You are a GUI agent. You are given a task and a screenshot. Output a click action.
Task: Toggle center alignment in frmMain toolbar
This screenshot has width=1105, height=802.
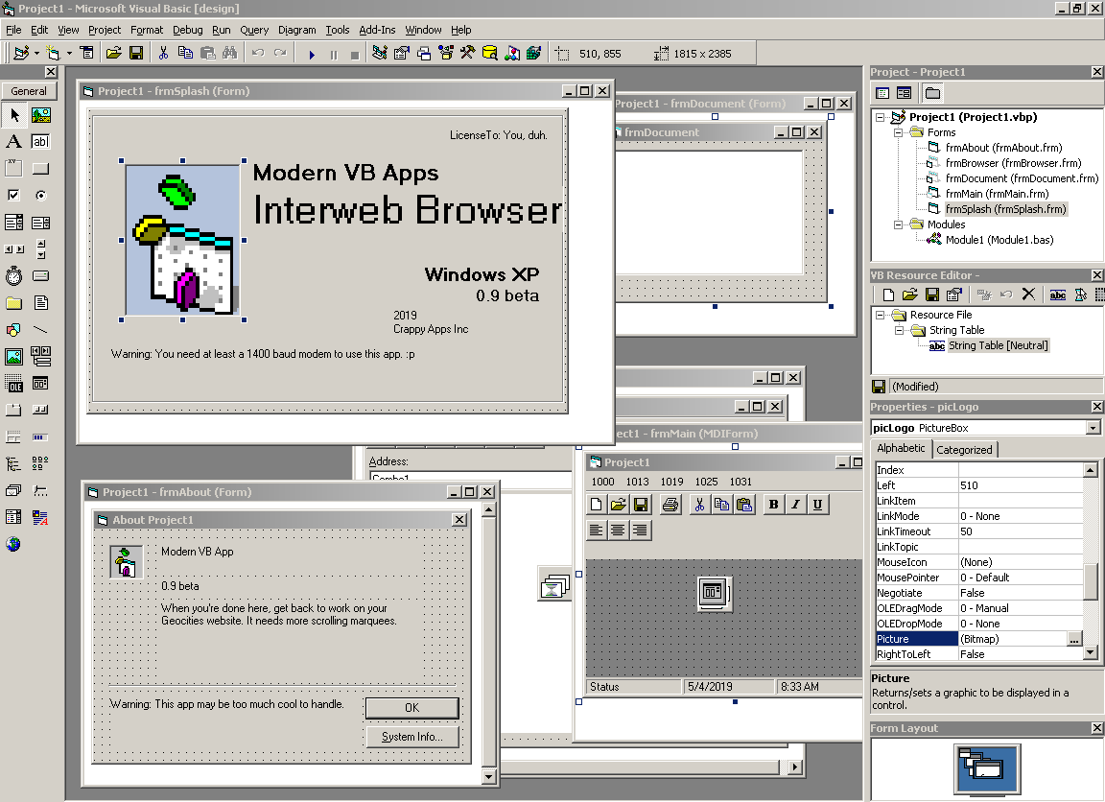click(x=618, y=530)
